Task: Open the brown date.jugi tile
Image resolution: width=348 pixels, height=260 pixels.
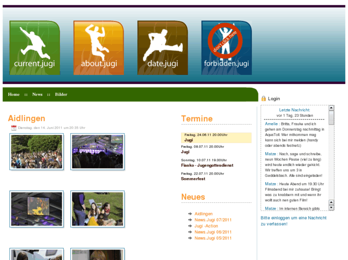Action: click(x=163, y=48)
